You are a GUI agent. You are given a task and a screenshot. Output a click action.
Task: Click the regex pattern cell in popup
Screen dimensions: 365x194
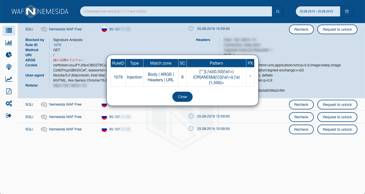(x=216, y=77)
